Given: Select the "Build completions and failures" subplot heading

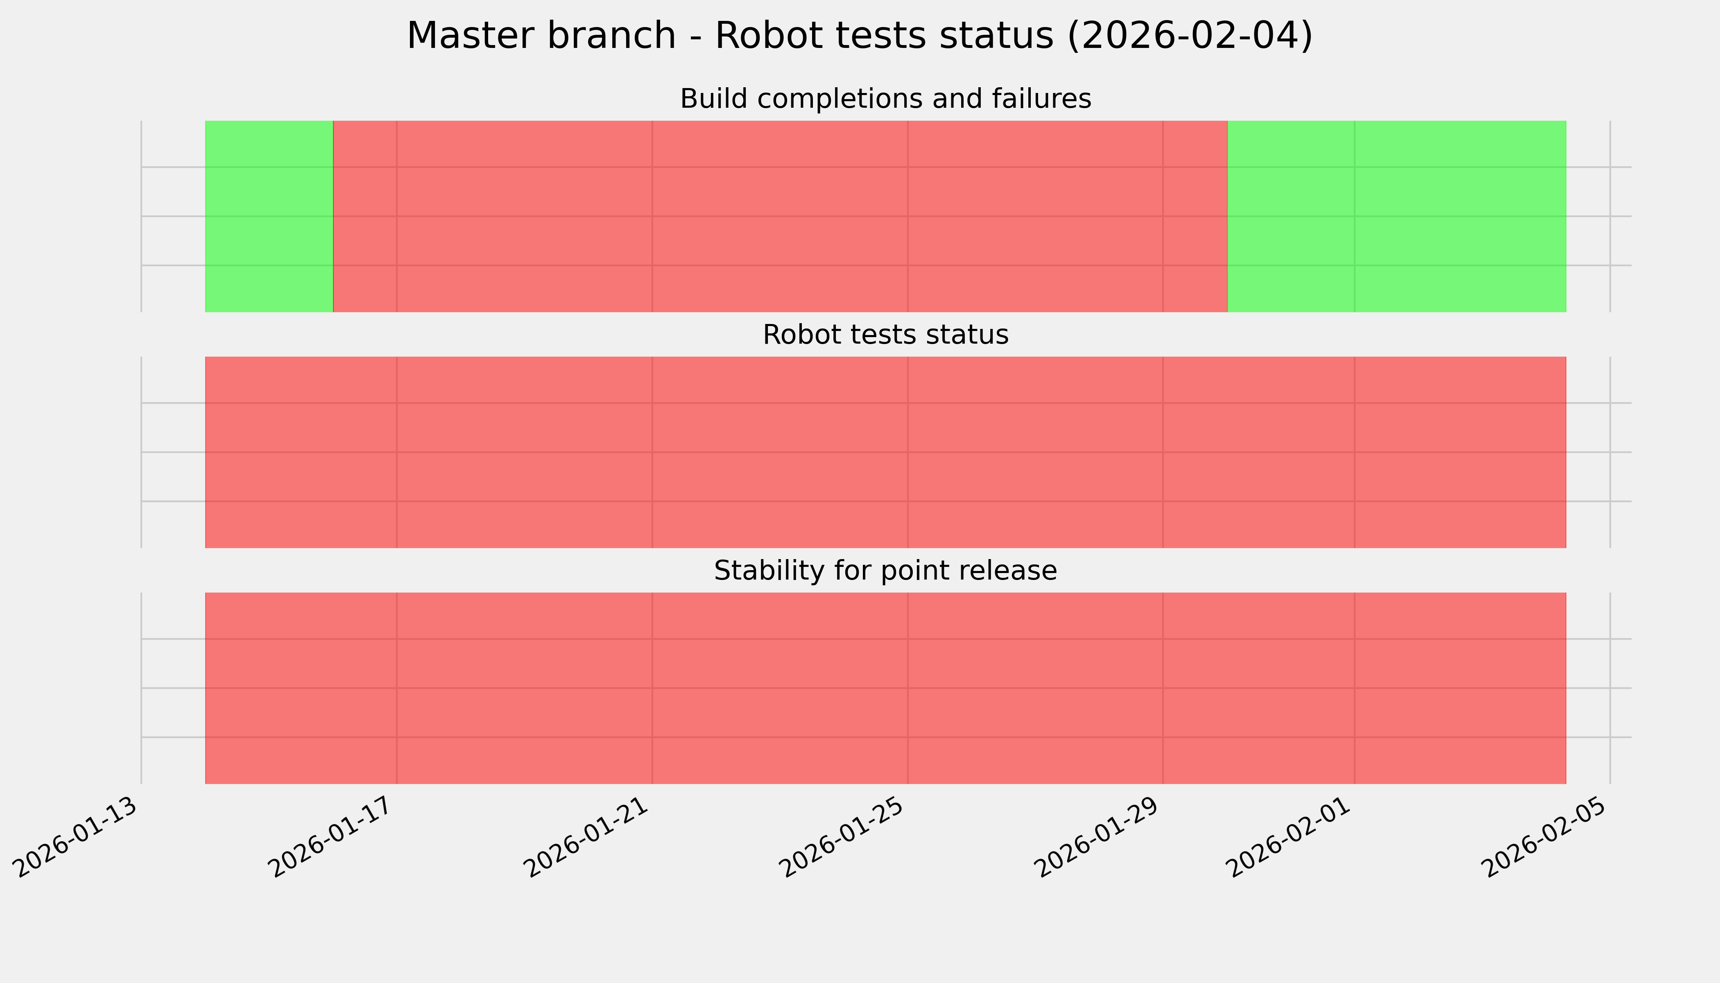Looking at the screenshot, I should click(x=885, y=99).
